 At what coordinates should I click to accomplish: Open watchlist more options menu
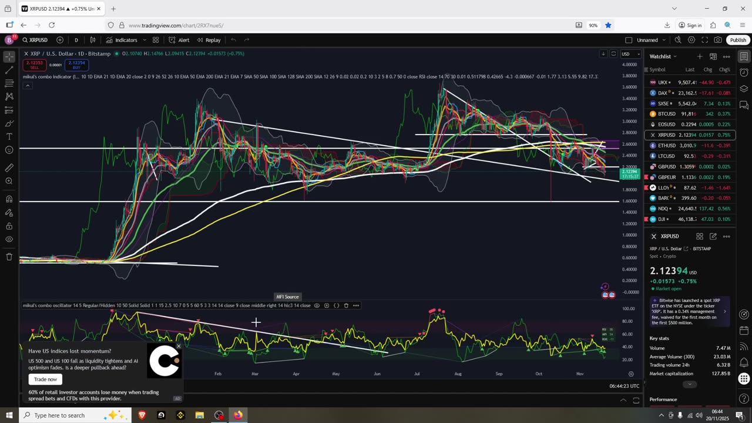click(727, 56)
